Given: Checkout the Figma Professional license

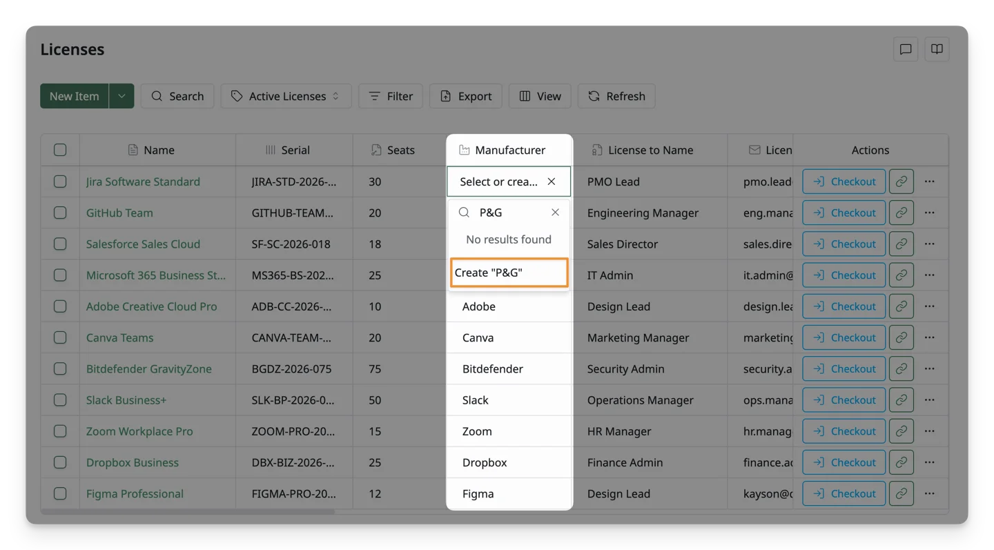Looking at the screenshot, I should 844,493.
